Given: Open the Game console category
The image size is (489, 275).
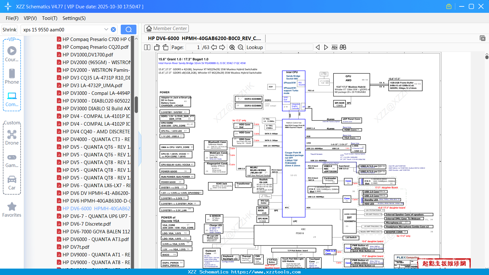Looking at the screenshot, I should coord(12,160).
